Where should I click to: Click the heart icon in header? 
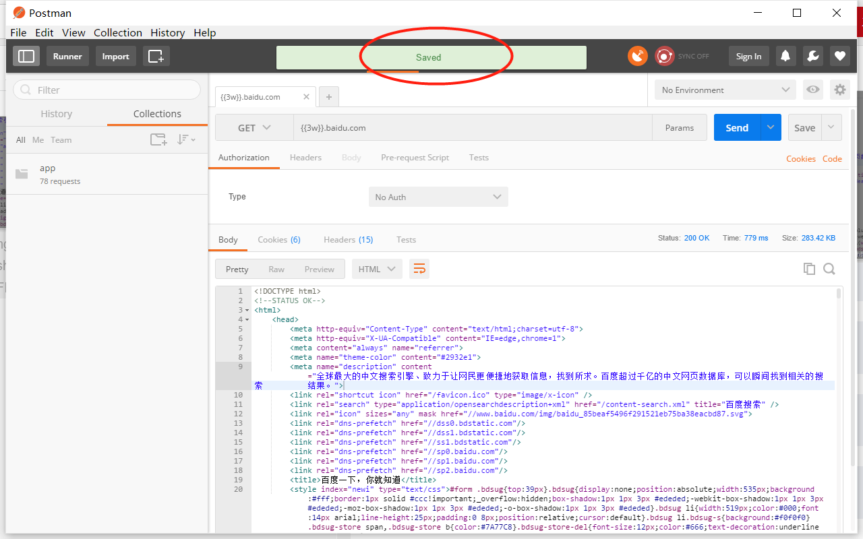click(839, 57)
